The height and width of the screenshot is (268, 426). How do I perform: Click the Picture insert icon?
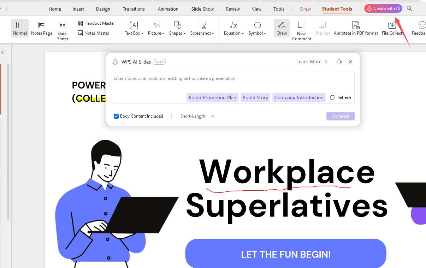pos(156,25)
